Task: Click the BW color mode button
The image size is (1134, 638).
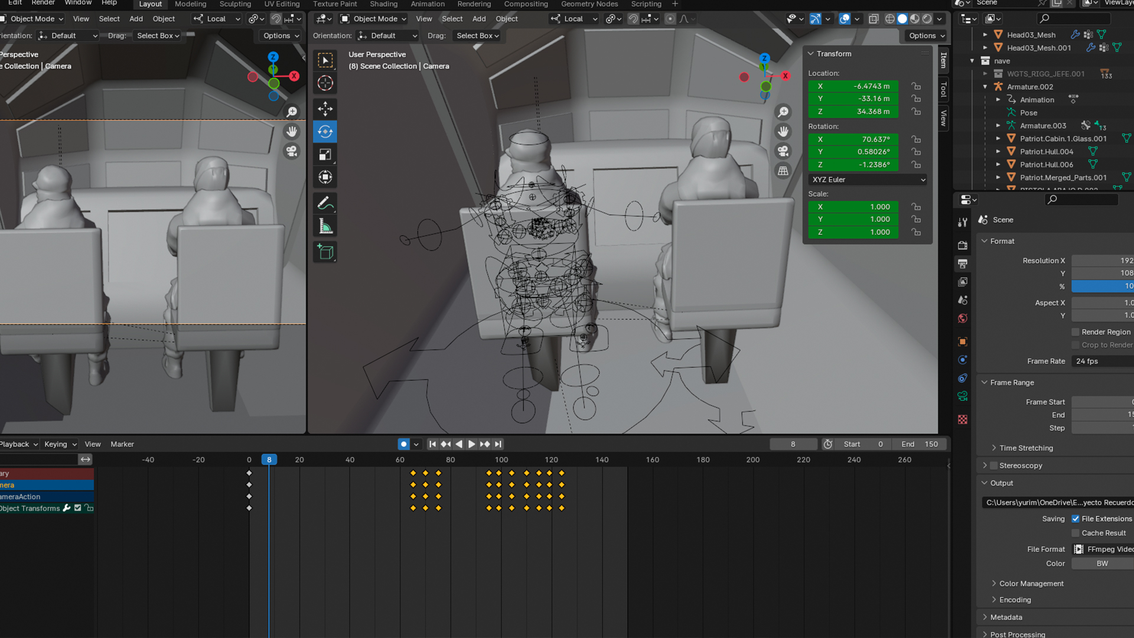Action: pos(1102,564)
